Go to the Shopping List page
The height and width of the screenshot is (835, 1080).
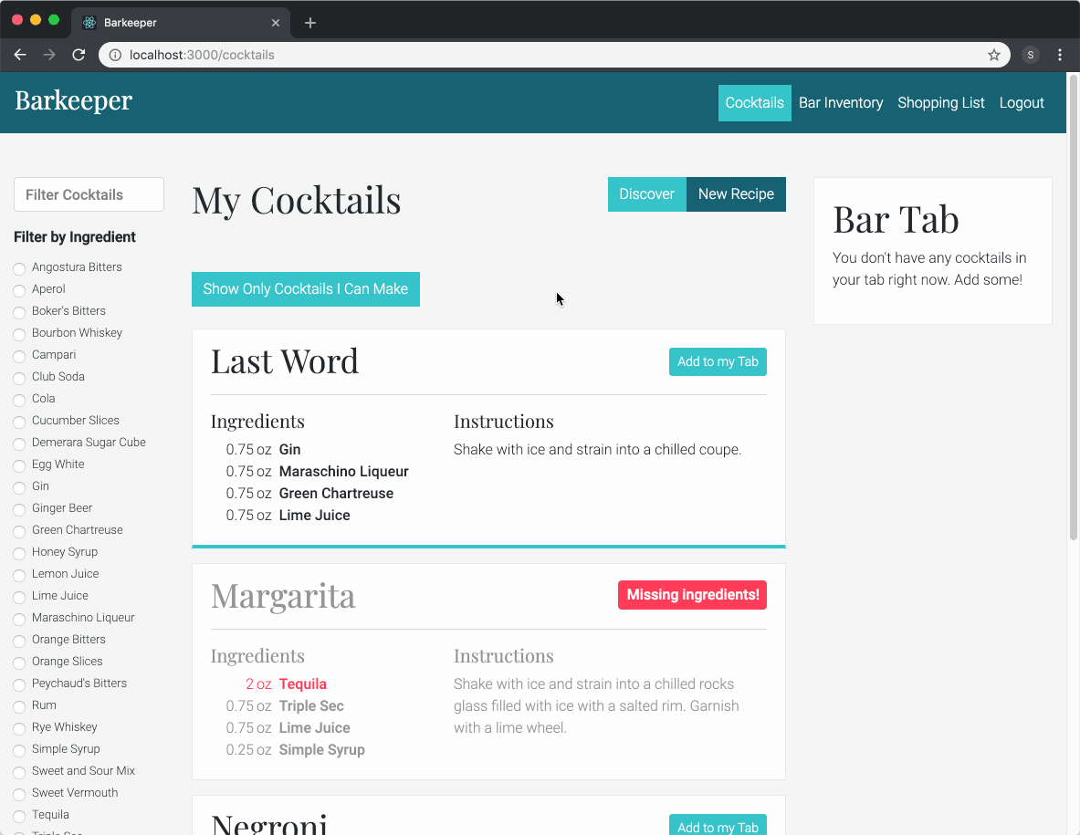(x=940, y=103)
